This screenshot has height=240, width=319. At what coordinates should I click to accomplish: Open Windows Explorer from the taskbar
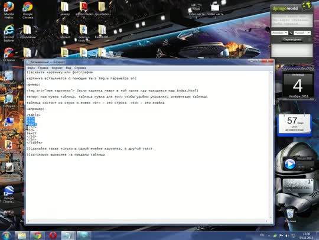point(22,236)
